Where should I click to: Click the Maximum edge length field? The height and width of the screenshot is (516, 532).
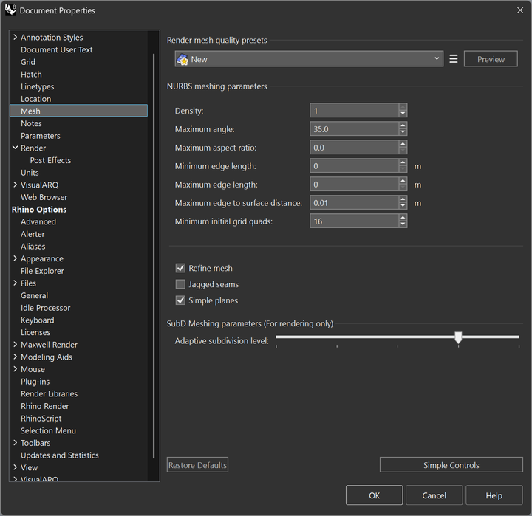coord(354,184)
